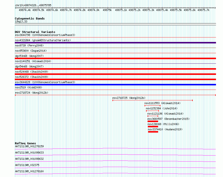The height and width of the screenshot is (177, 223).
Task: Select the nsv4321864 gnomAD purple variant bar
Action: (x=115, y=43)
